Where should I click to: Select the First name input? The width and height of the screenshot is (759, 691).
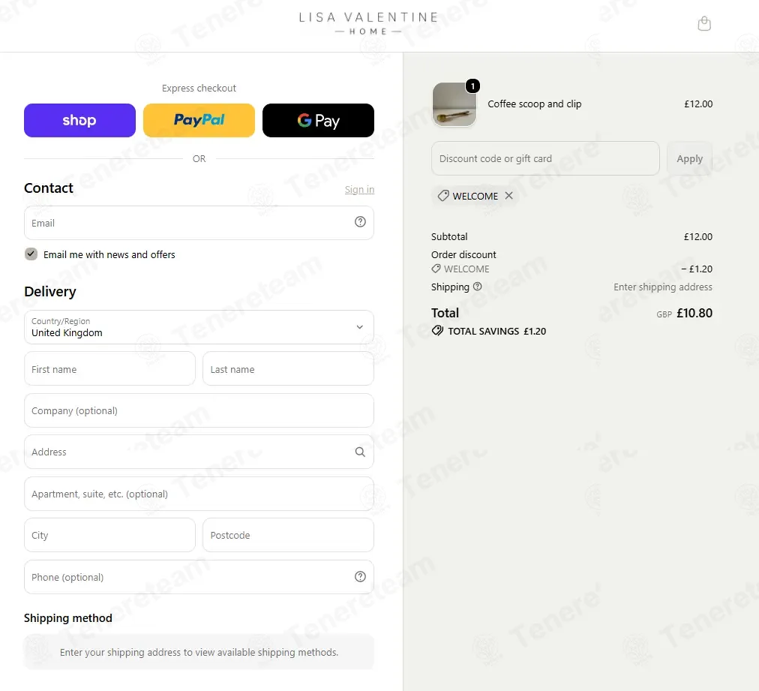click(110, 369)
